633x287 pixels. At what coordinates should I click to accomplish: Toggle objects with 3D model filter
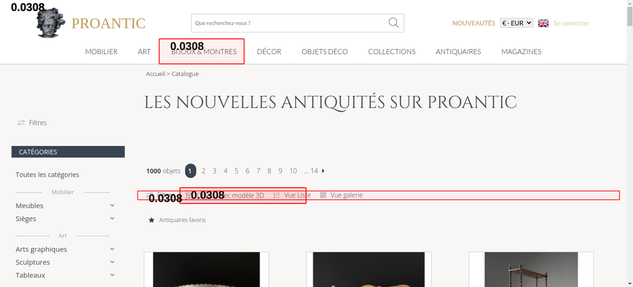[x=228, y=195]
